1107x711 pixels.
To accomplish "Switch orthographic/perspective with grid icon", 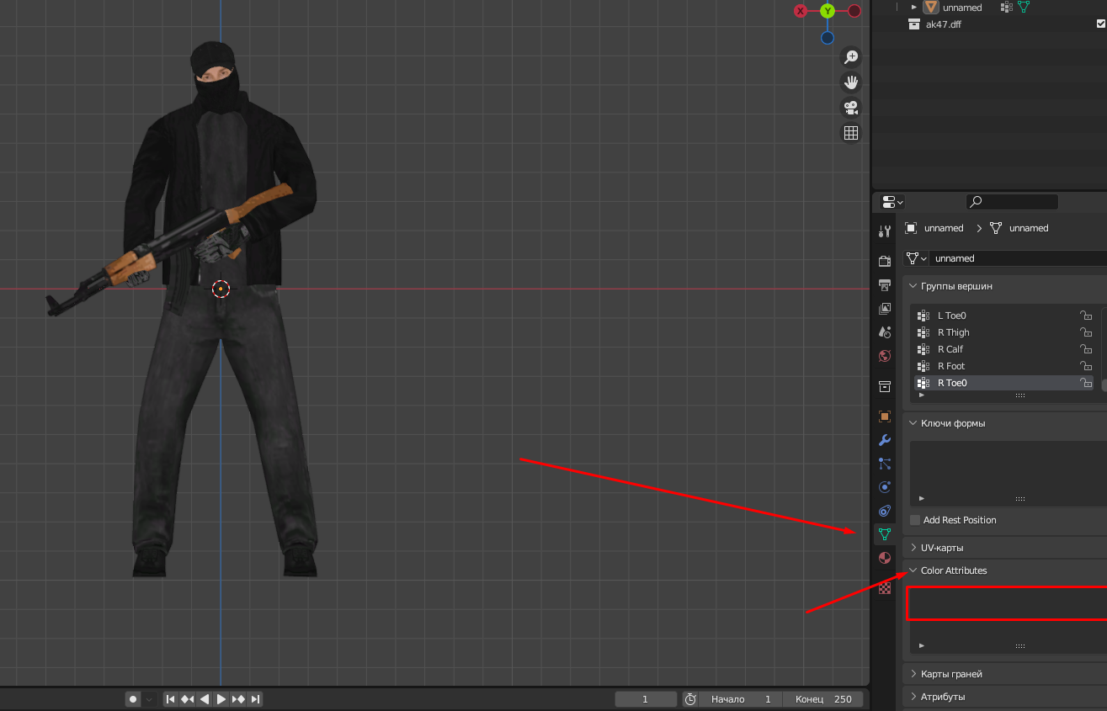I will 851,133.
